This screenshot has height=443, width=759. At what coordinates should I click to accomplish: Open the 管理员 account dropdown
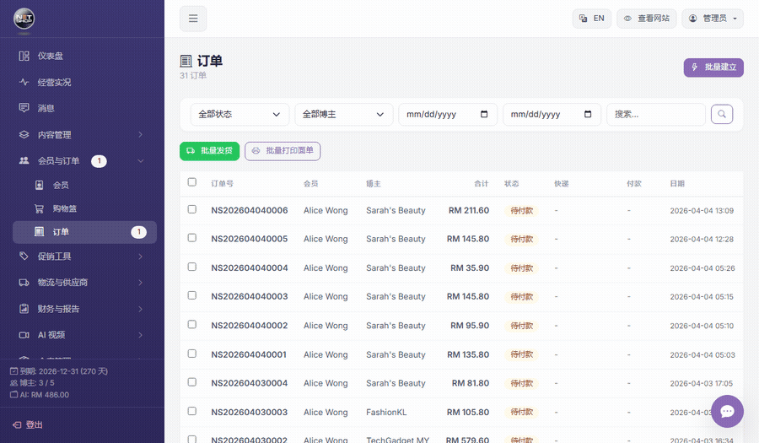click(713, 19)
